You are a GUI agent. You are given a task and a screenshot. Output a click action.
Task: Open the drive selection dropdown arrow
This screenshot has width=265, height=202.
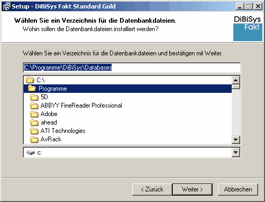tap(236, 152)
